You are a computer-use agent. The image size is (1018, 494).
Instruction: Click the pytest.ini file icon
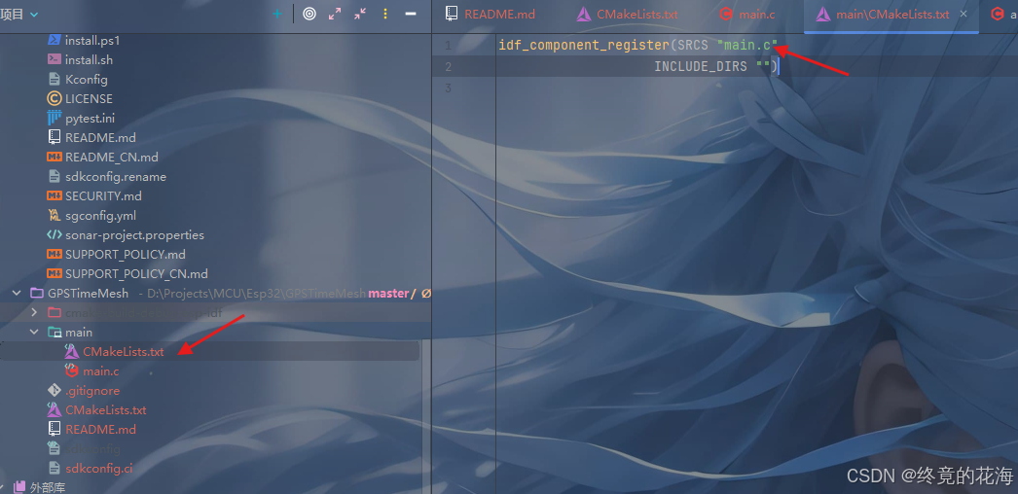tap(55, 118)
